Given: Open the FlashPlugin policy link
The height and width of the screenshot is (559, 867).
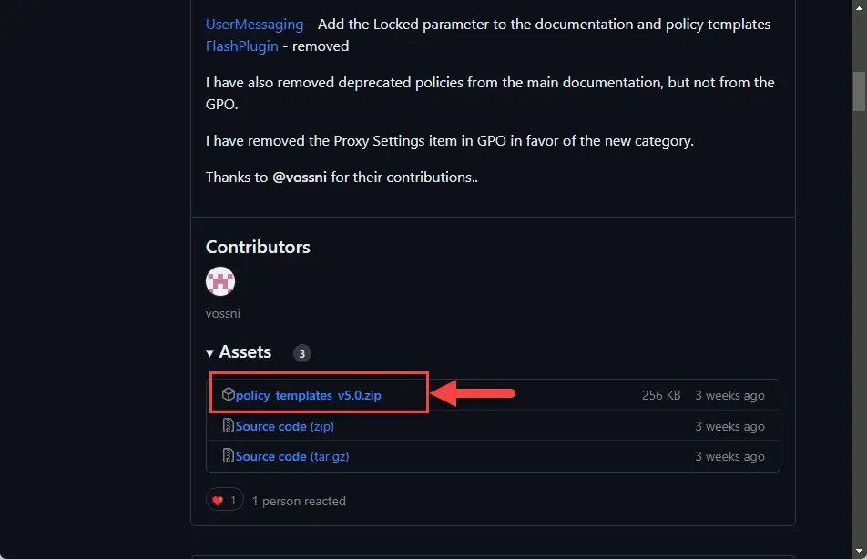Looking at the screenshot, I should 241,46.
